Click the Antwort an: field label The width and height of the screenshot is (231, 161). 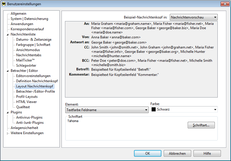[x=80, y=42]
